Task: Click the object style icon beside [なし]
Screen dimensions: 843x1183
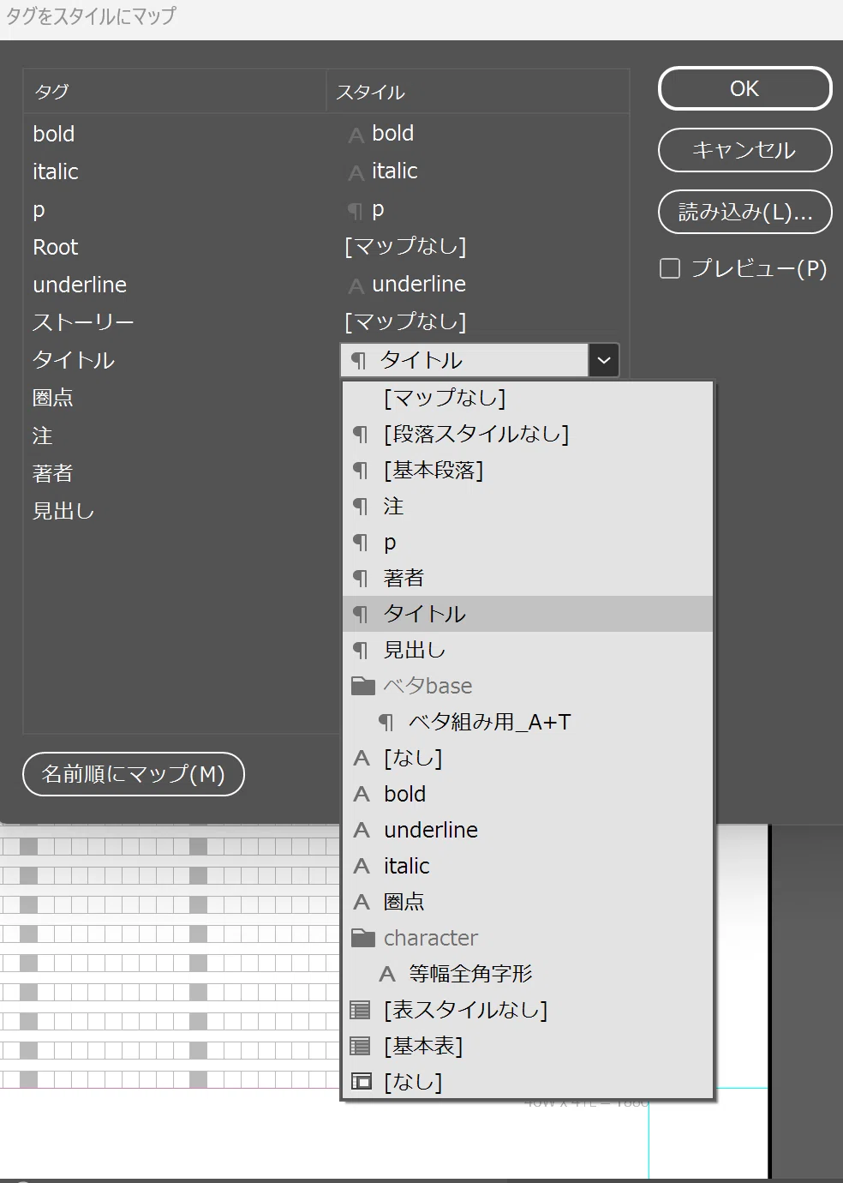Action: pyautogui.click(x=362, y=1082)
